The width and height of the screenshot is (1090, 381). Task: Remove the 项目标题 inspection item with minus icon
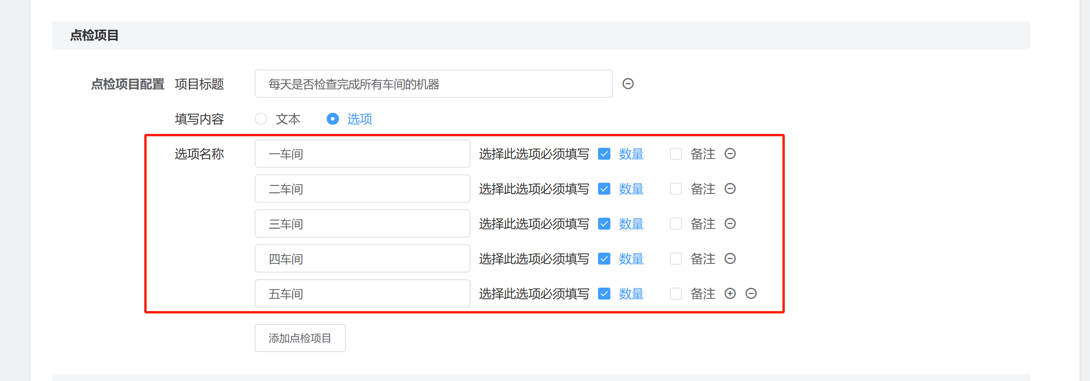(628, 84)
